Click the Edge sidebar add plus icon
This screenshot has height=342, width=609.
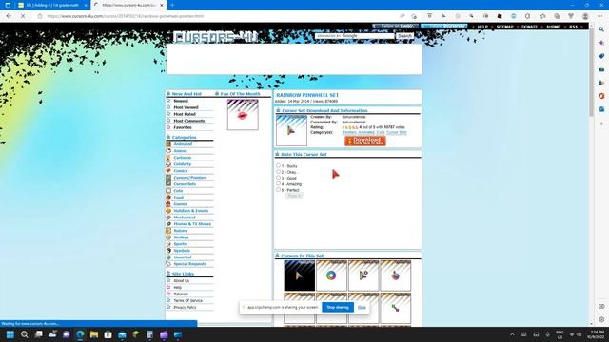pos(601,123)
